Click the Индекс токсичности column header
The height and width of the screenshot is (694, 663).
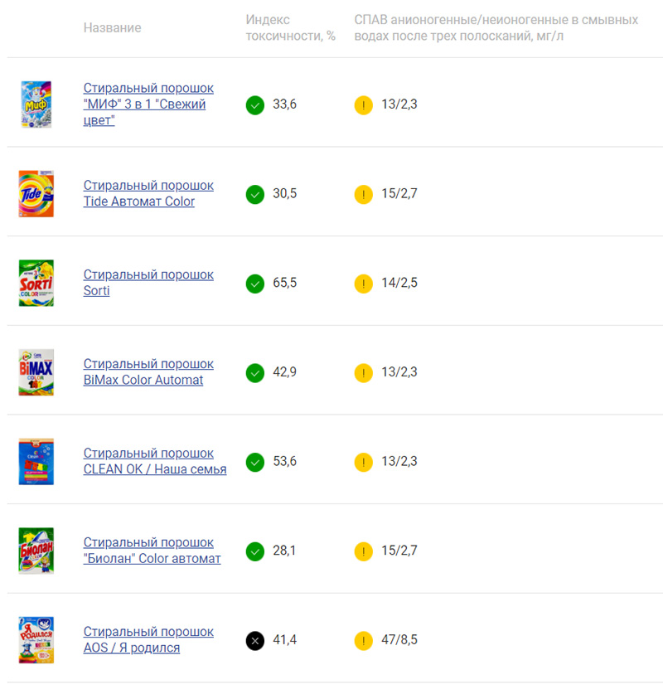click(x=290, y=27)
